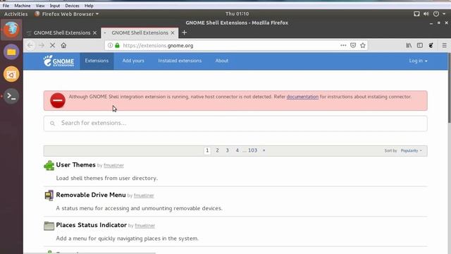
Task: Launch Ubuntu Software from the dock
Action: coord(11,74)
